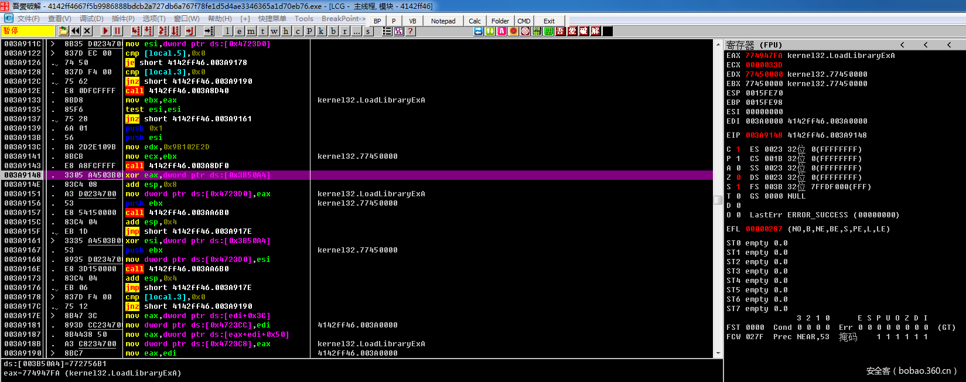Screen dimensions: 966x382
Task: Click the Notepad button
Action: coord(443,21)
